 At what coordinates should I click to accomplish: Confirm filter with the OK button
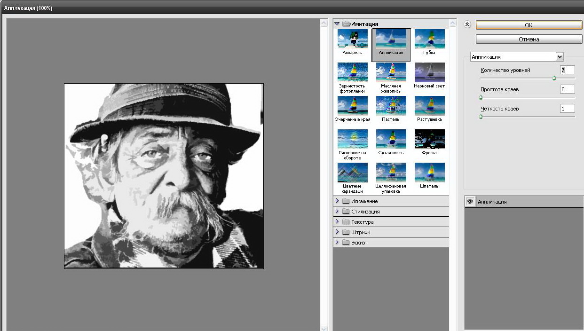[529, 25]
